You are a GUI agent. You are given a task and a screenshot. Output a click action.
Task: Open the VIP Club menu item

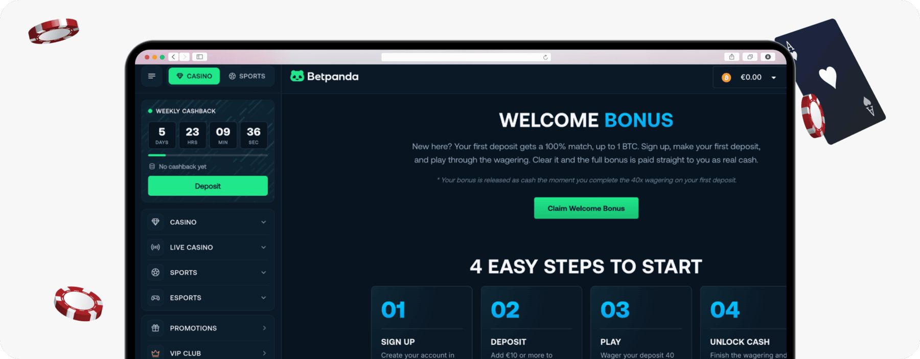pos(208,352)
